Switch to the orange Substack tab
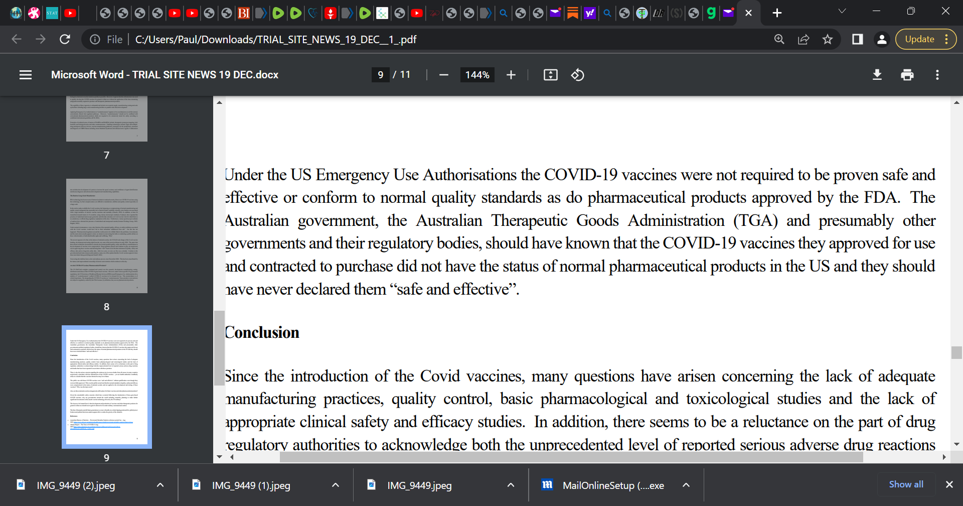The image size is (963, 506). tap(572, 13)
